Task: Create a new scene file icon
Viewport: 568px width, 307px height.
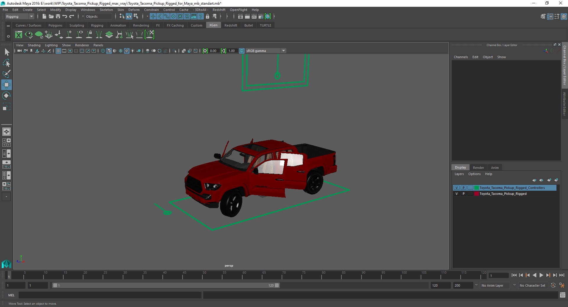Action: [x=44, y=17]
